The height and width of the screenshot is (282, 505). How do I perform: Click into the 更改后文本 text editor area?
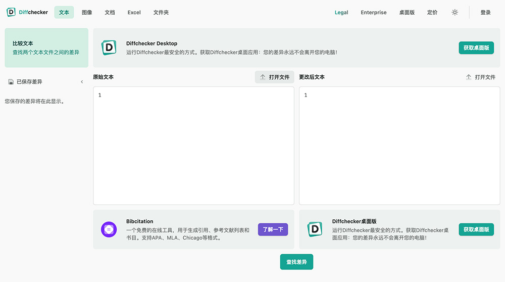tap(399, 146)
